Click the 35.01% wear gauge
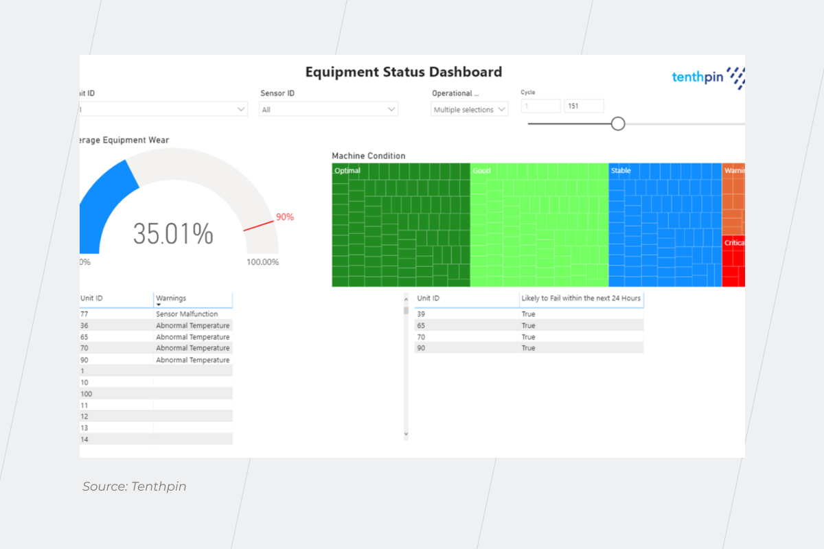The image size is (824, 549). (x=173, y=234)
